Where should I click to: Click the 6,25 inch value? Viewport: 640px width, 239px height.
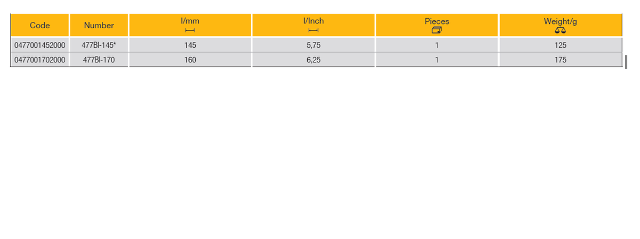point(313,60)
